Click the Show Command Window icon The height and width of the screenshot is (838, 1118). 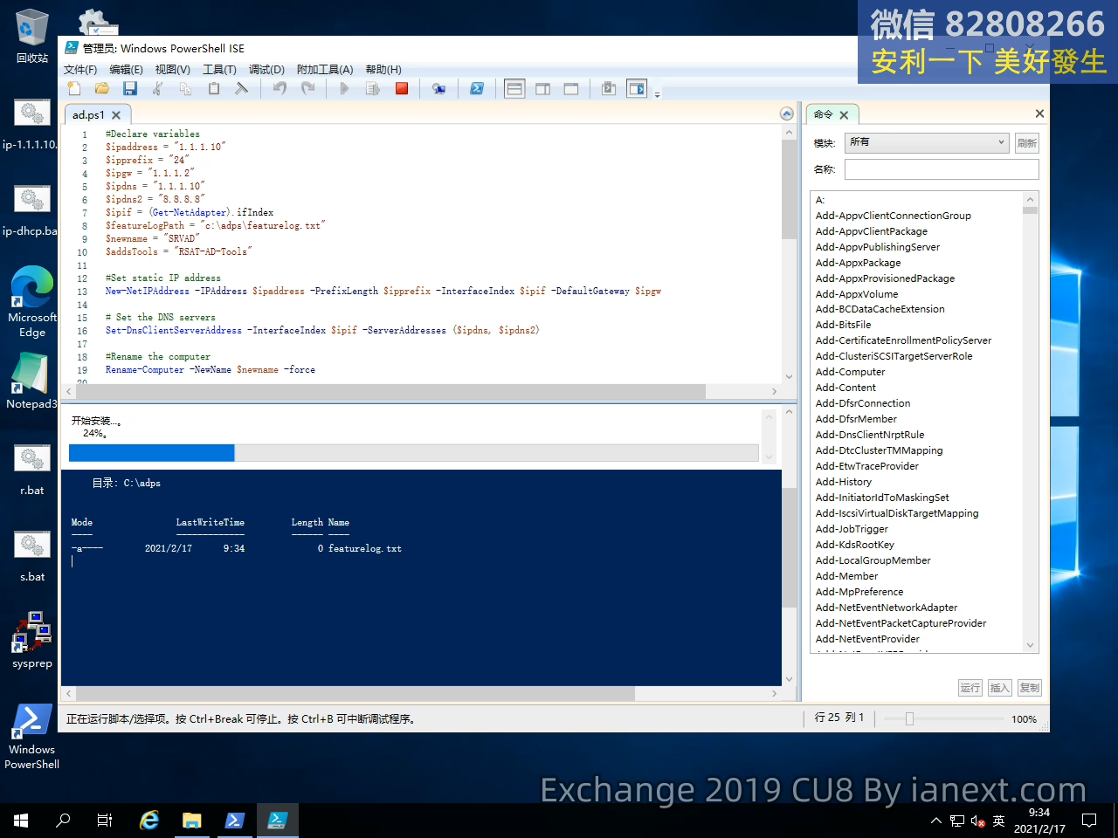point(609,88)
